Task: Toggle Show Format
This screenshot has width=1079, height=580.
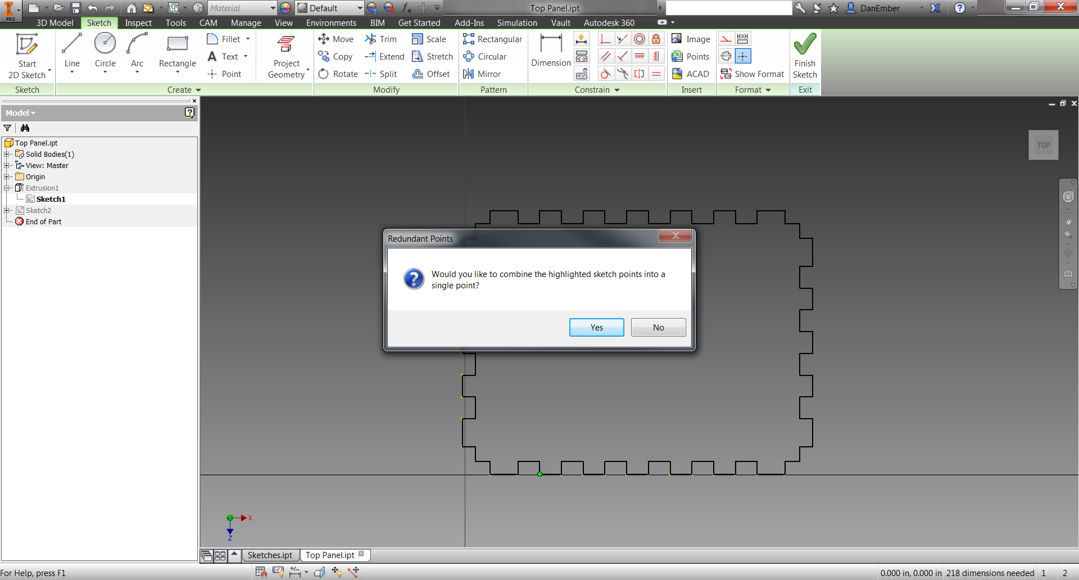Action: point(752,74)
